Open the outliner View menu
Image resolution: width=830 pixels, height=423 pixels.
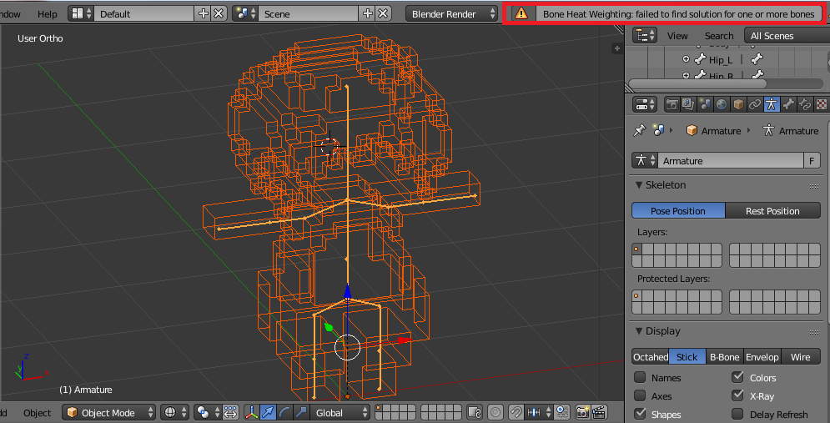tap(677, 36)
